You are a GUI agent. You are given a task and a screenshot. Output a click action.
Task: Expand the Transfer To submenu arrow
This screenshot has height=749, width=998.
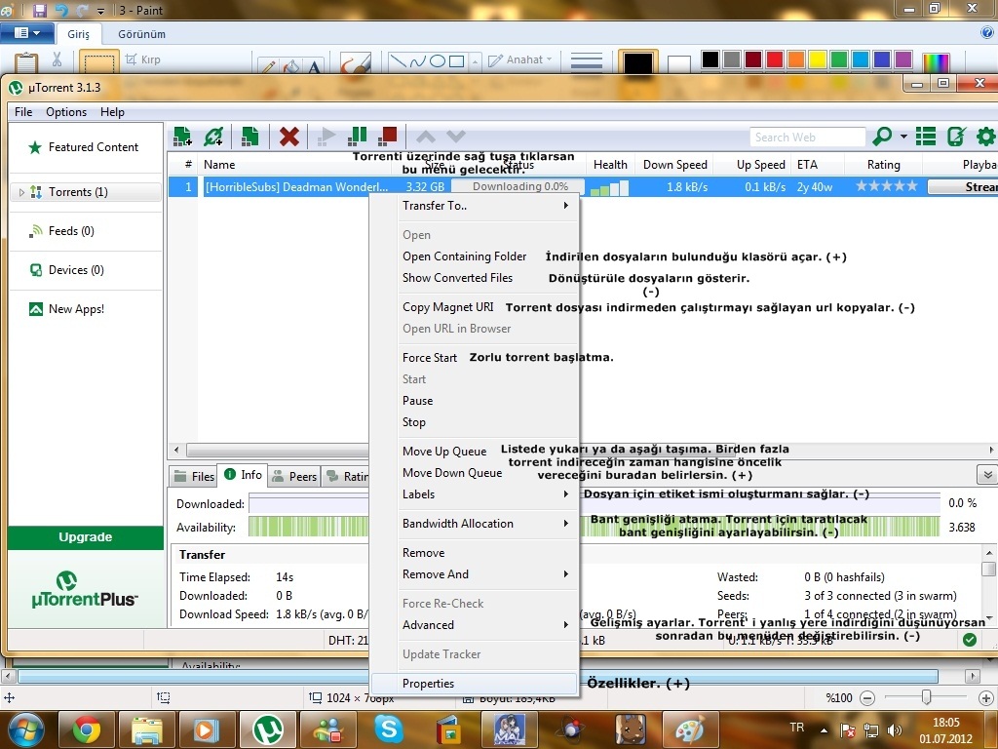[x=566, y=206]
